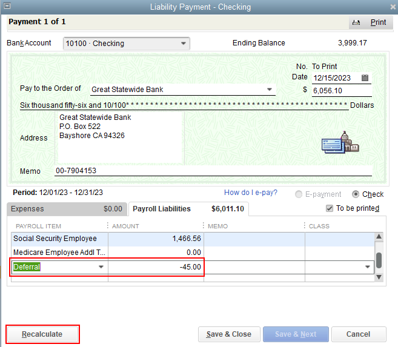This screenshot has width=398, height=347.
Task: Open the Class dropdown in Deferral row
Action: point(367,267)
